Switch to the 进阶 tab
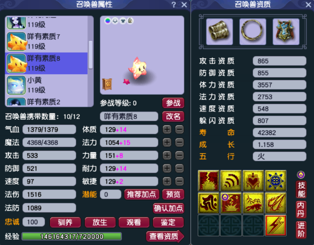314x245 pixels. point(301,229)
